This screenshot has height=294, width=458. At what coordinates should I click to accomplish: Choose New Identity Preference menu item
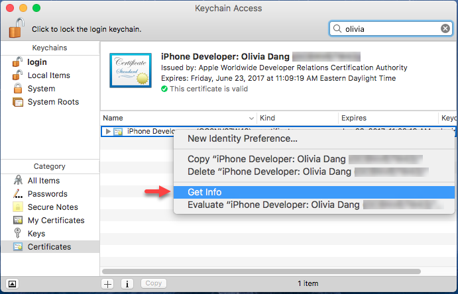[x=243, y=139]
